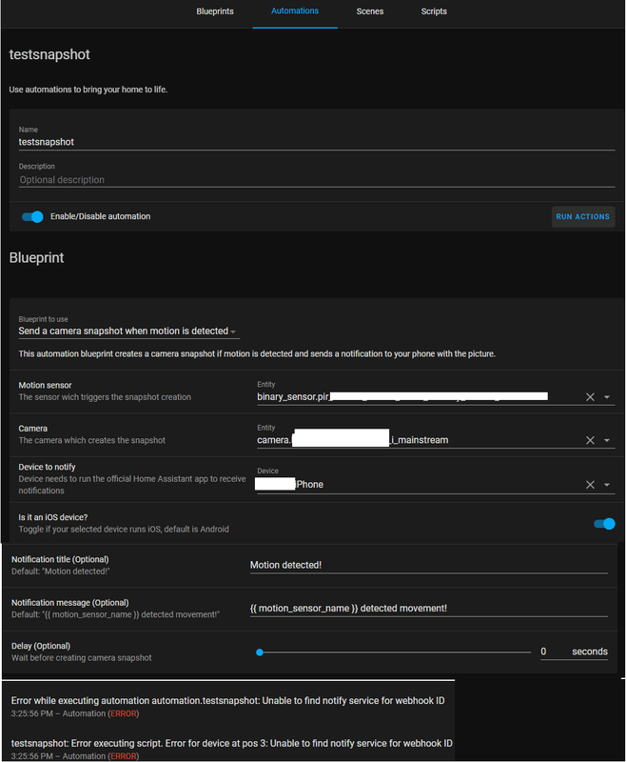Open the Blueprint to use selector
This screenshot has height=762, width=627.
tap(128, 331)
